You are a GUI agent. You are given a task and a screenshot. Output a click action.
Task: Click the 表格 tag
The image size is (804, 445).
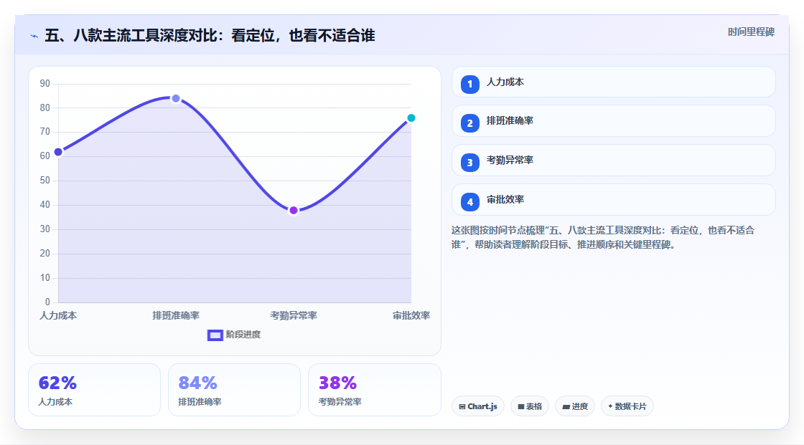pos(530,406)
